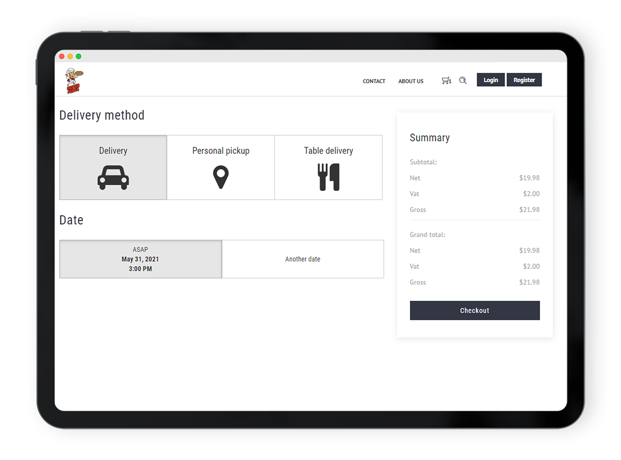Click the pizza chef logo

(x=74, y=80)
